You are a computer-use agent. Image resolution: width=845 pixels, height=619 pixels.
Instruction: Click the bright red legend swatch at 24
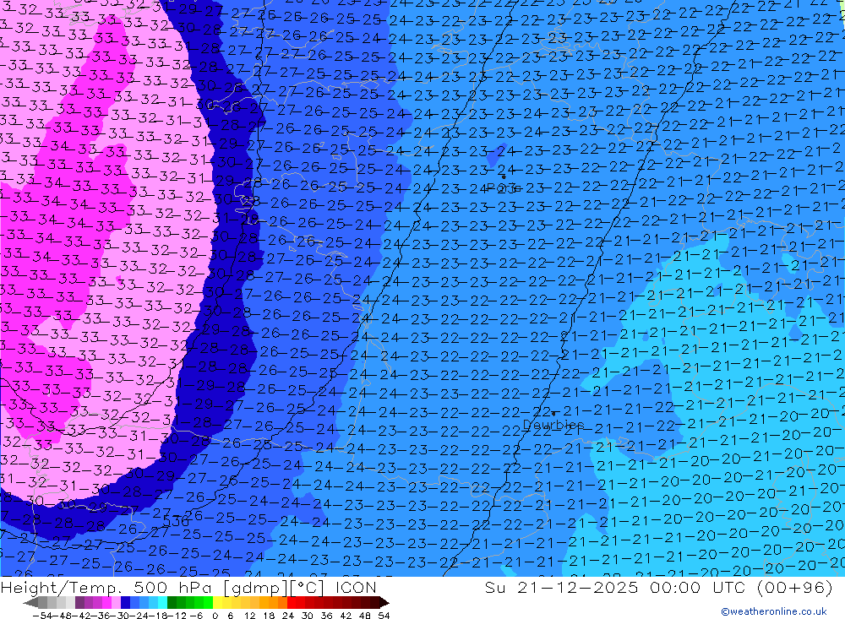(x=292, y=603)
